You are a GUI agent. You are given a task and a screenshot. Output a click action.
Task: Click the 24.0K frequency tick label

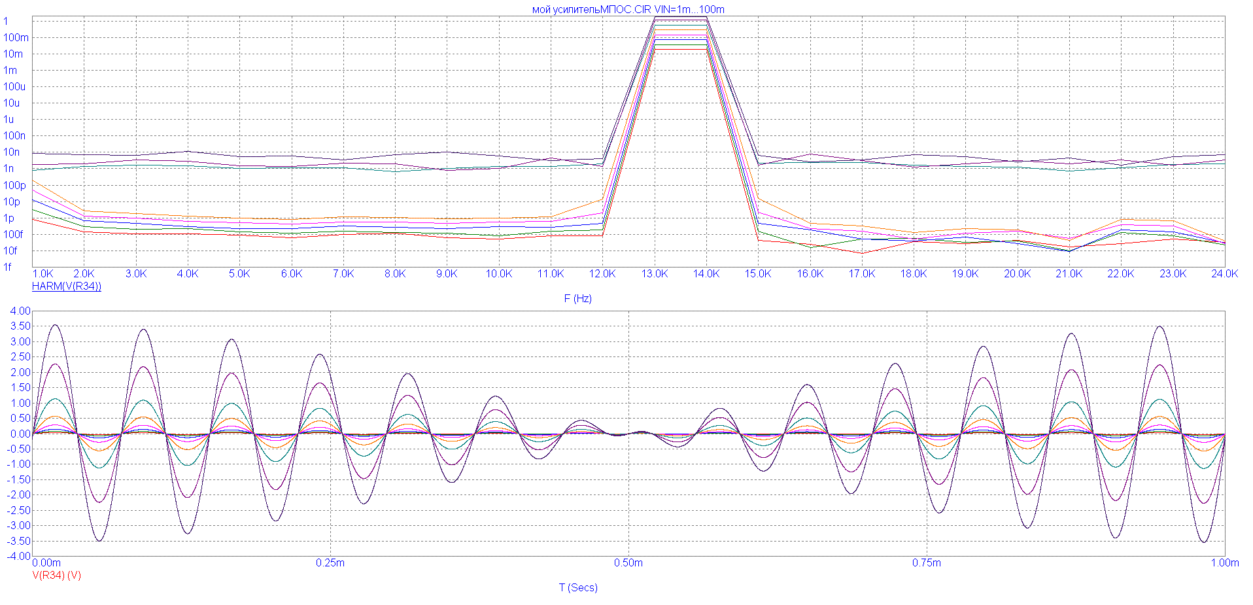tap(1224, 273)
